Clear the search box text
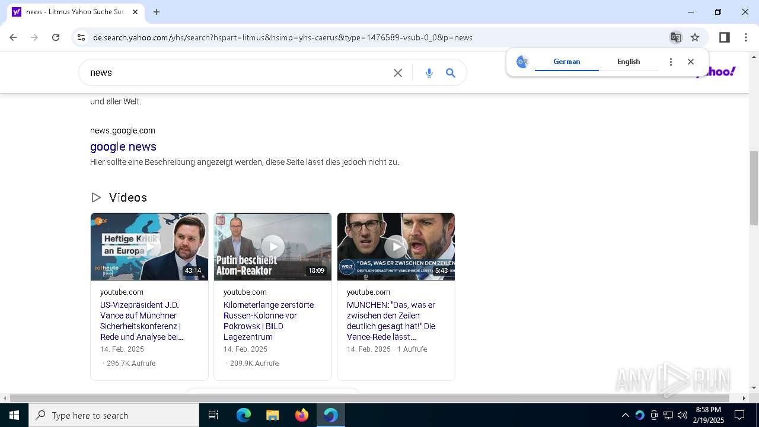759x427 pixels. (398, 73)
